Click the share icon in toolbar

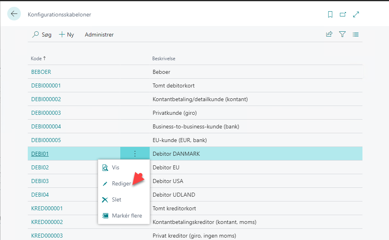point(329,34)
